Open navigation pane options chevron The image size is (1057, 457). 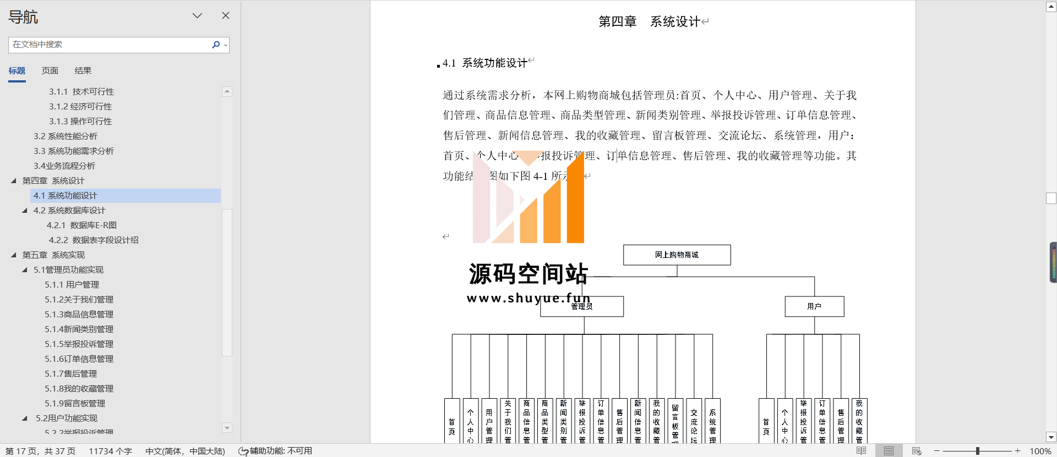[x=197, y=16]
